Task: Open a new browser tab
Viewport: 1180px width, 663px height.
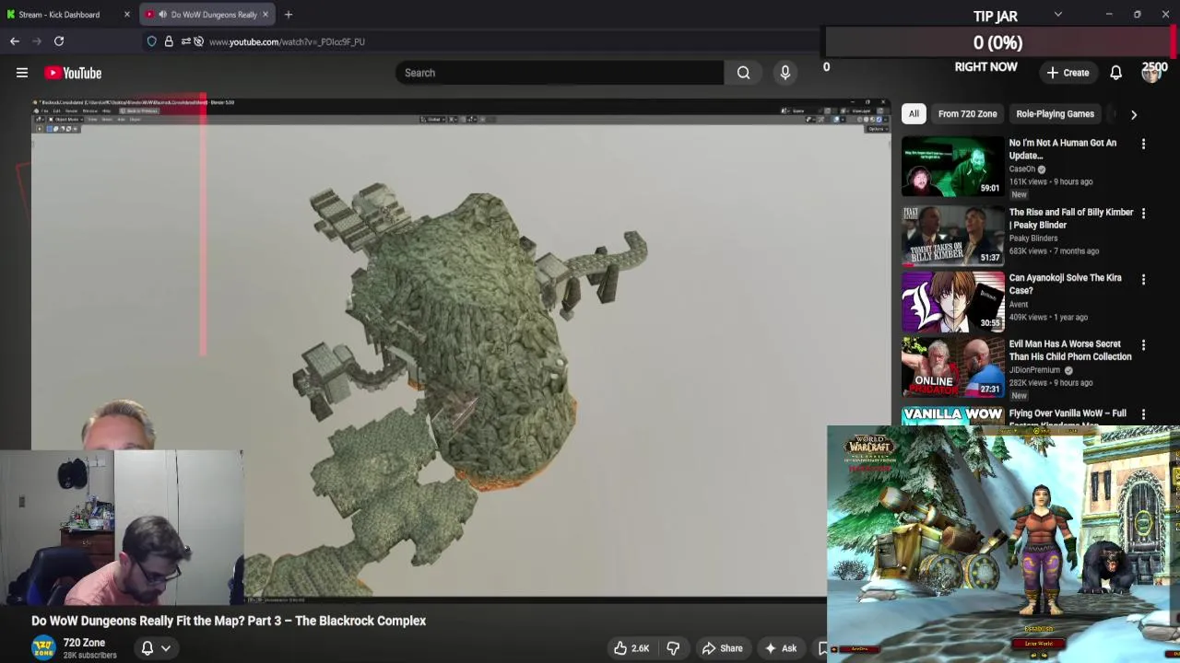Action: pos(289,15)
